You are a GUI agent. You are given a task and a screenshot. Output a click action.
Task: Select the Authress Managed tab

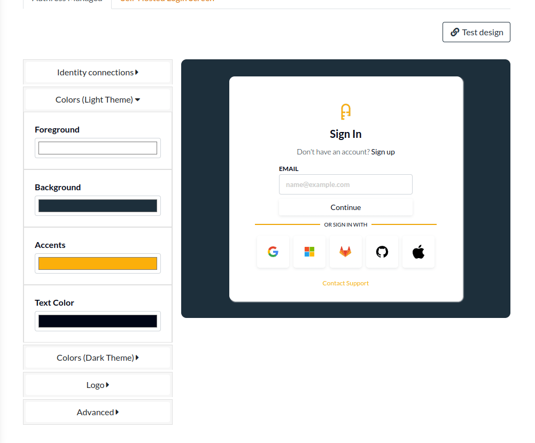click(66, 1)
